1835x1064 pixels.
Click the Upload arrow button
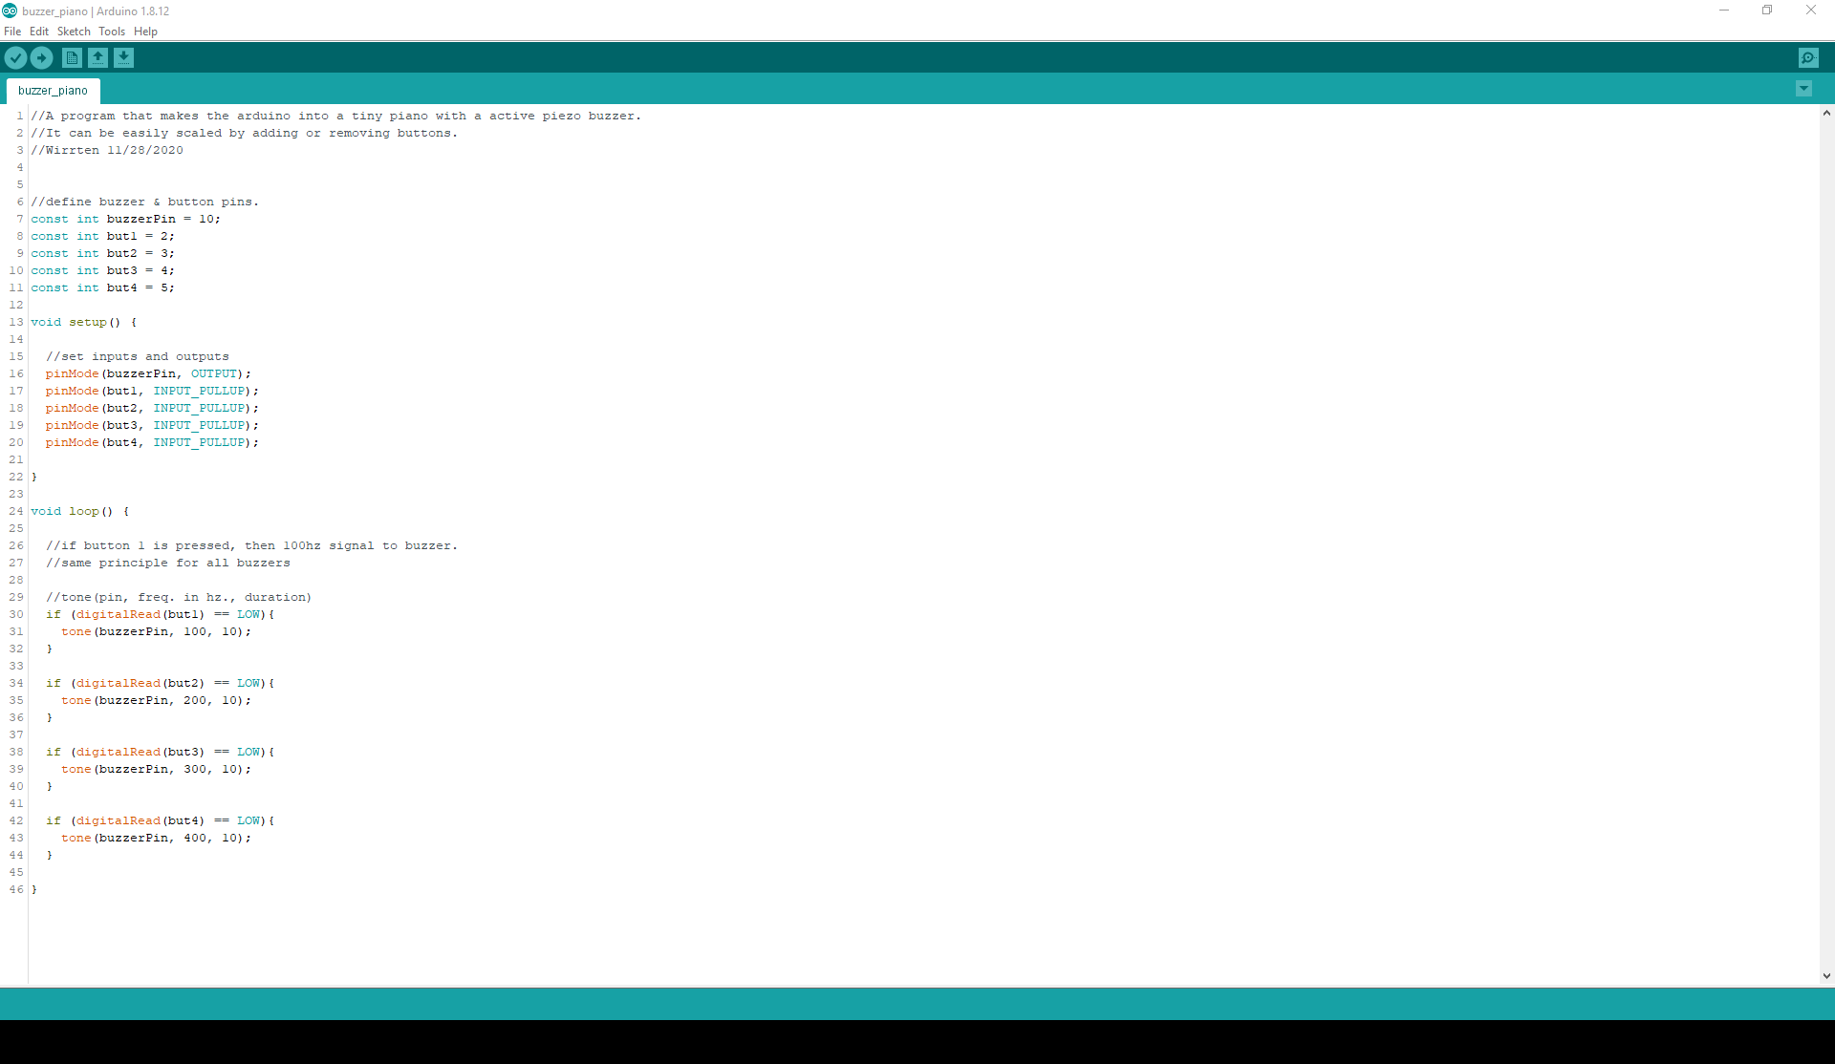coord(41,58)
